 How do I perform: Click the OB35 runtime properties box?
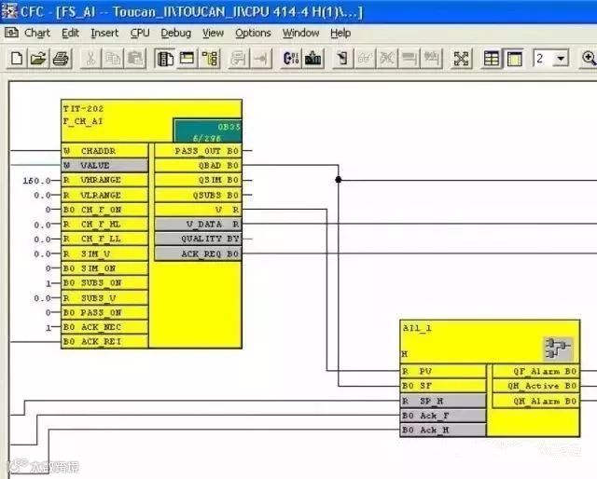(x=207, y=130)
